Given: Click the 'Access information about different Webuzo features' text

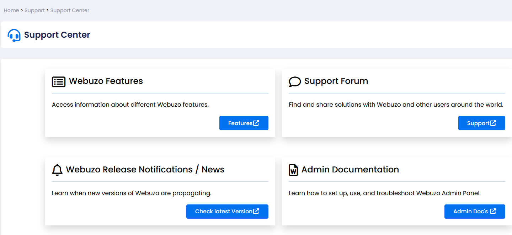Looking at the screenshot, I should tap(130, 105).
